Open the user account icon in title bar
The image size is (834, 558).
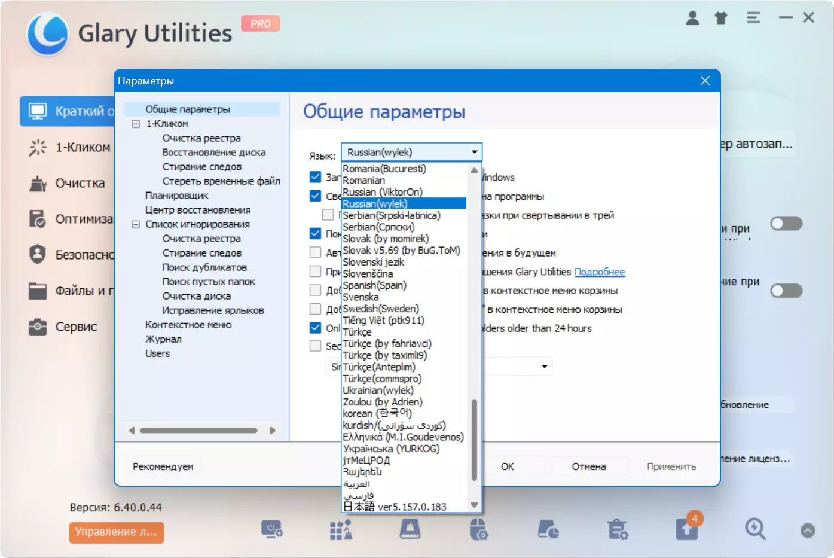pos(692,18)
